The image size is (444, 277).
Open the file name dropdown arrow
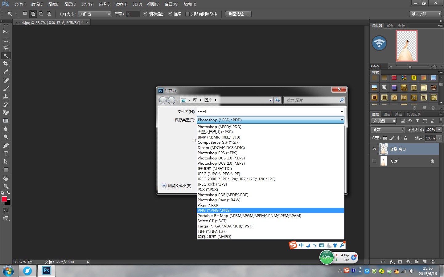[x=342, y=112]
